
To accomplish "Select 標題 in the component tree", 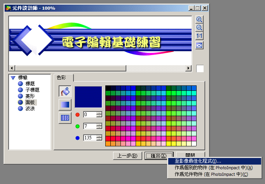I will coord(30,83).
